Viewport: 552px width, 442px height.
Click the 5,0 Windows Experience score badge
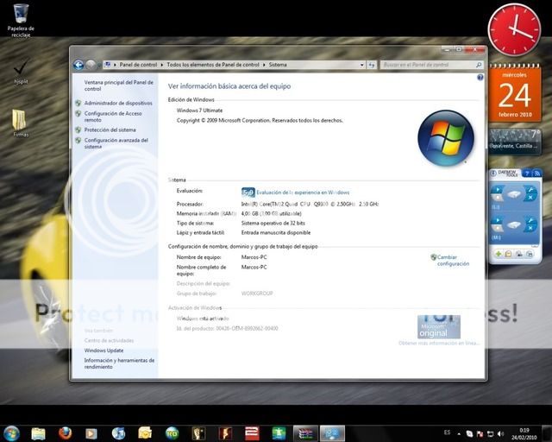248,193
